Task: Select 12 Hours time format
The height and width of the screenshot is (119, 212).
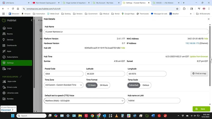Action: click(92, 85)
